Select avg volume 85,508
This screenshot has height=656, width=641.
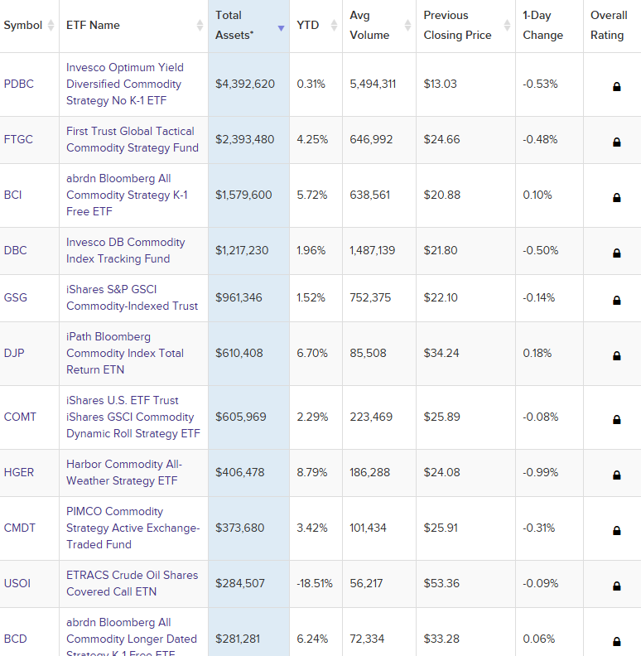[x=369, y=353]
